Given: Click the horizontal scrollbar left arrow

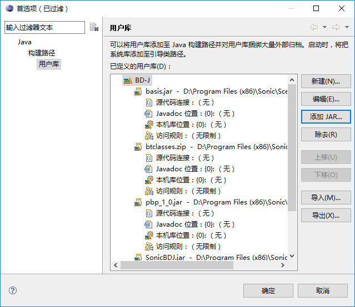Looking at the screenshot, I should coord(116,265).
